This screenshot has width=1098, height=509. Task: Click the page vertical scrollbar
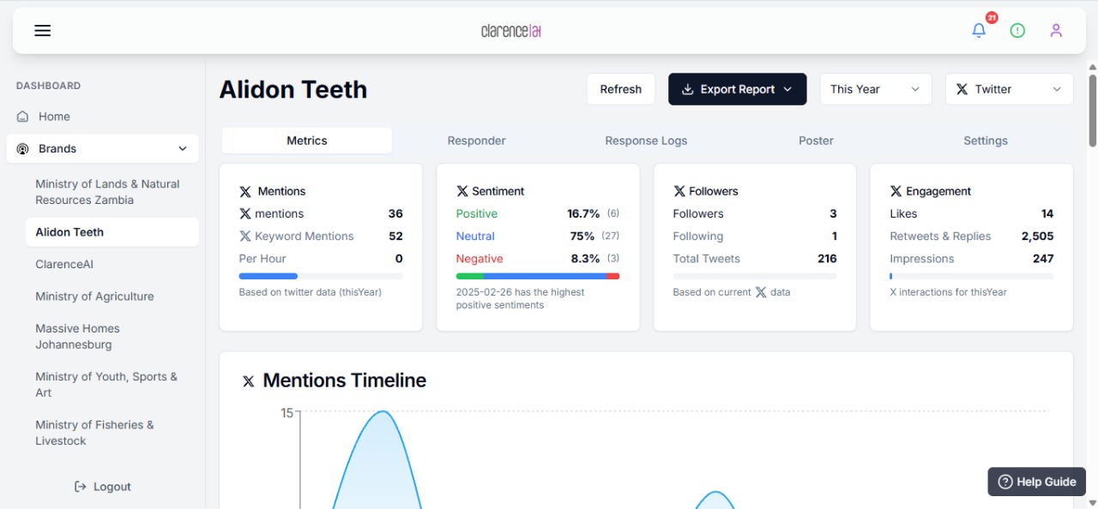(1092, 111)
